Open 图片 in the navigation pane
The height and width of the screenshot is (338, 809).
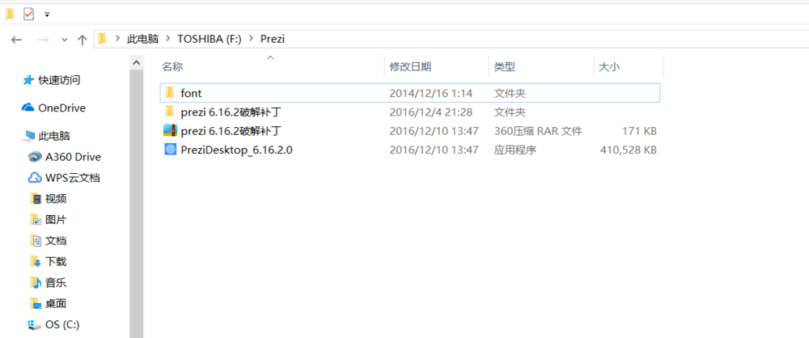click(56, 220)
